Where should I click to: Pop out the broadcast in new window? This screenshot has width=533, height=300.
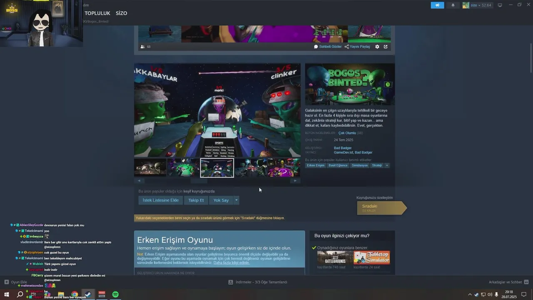[x=386, y=47]
